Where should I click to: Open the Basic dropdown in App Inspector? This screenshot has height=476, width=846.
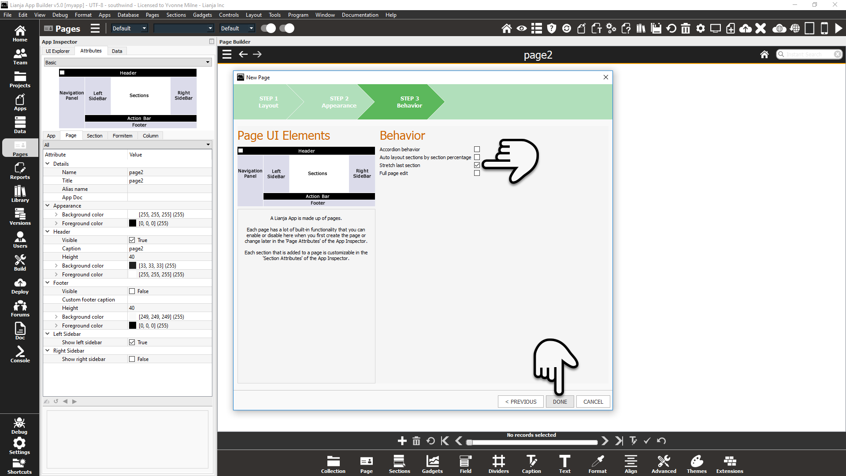127,63
